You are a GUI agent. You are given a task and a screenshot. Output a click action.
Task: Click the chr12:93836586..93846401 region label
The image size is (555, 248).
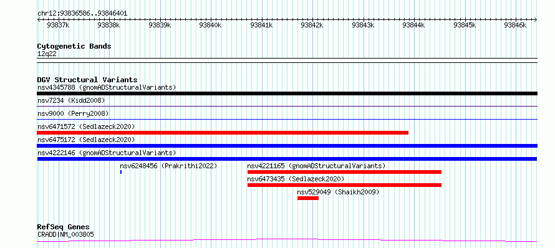point(82,14)
